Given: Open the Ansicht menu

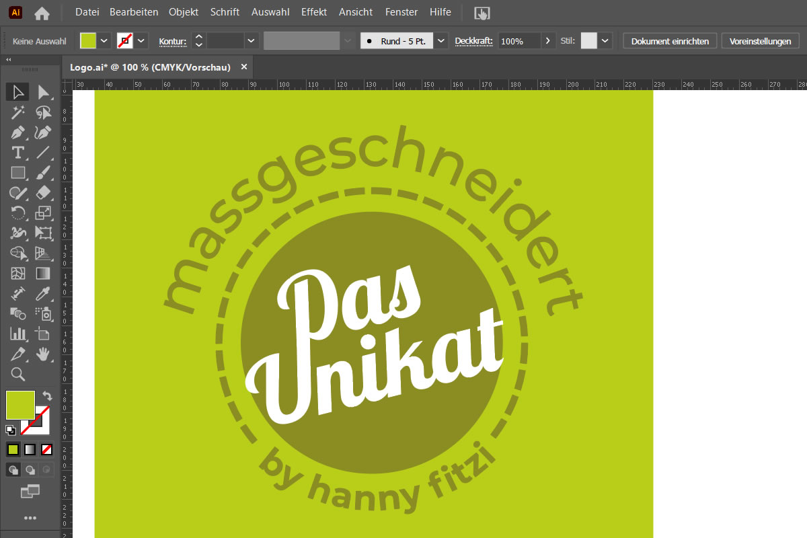Looking at the screenshot, I should tap(356, 12).
